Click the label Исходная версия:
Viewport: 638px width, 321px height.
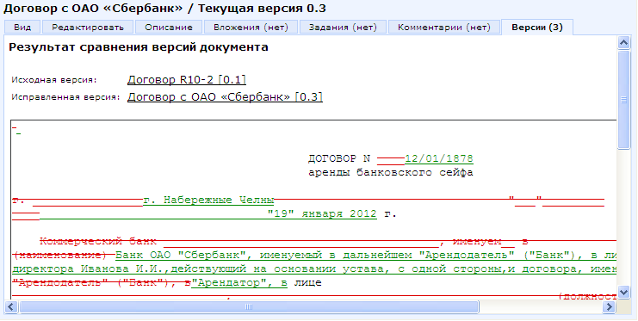54,80
